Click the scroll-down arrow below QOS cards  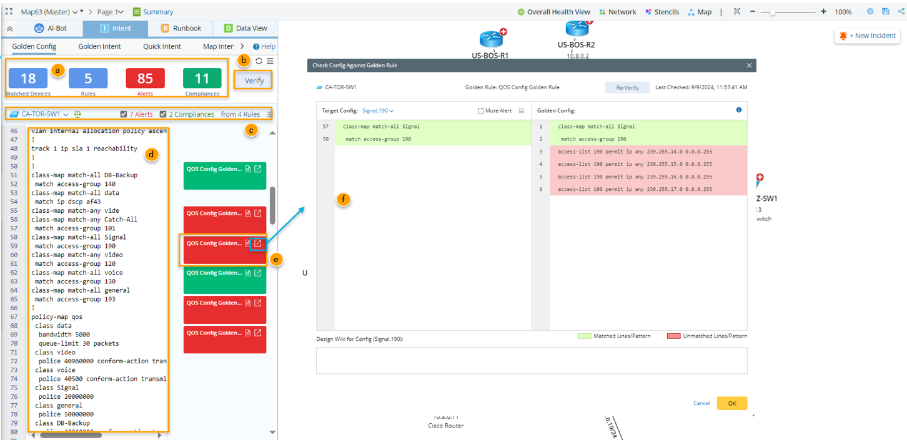click(x=272, y=432)
